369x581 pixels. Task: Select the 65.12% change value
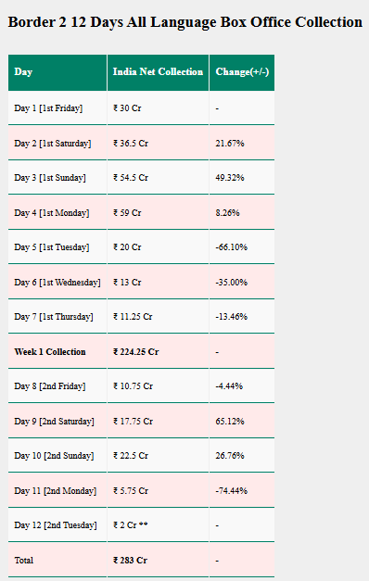click(230, 422)
